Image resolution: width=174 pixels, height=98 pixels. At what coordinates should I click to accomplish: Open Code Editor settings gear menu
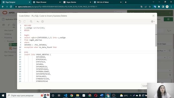tap(153, 22)
